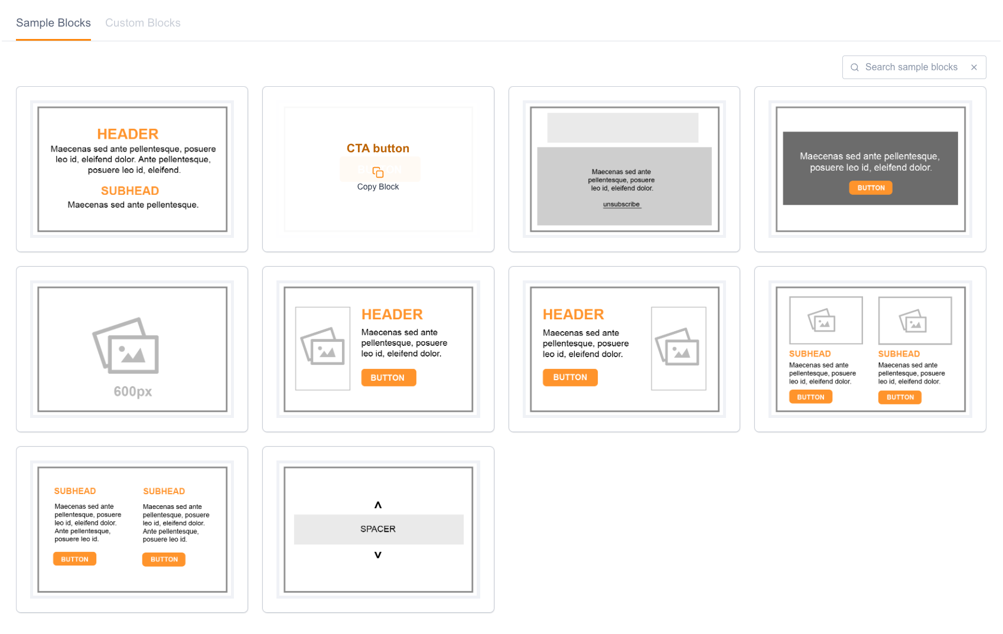1003x634 pixels.
Task: Click the orange BUTTON in the dark block
Action: (x=870, y=187)
